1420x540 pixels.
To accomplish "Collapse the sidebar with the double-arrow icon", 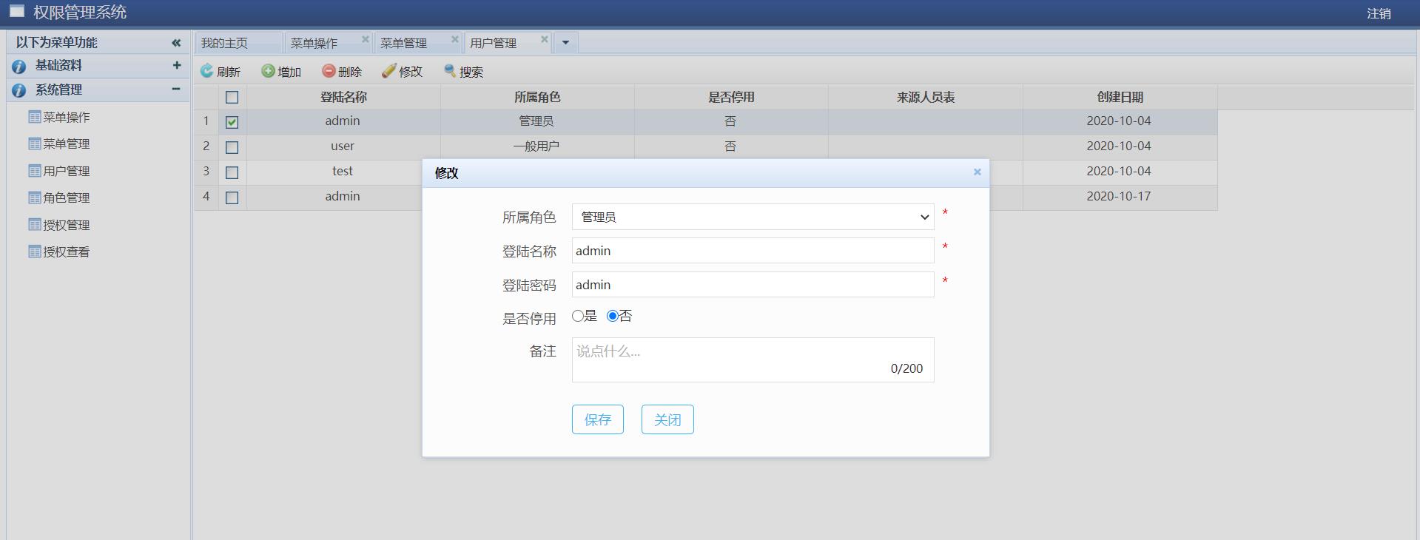I will click(176, 43).
